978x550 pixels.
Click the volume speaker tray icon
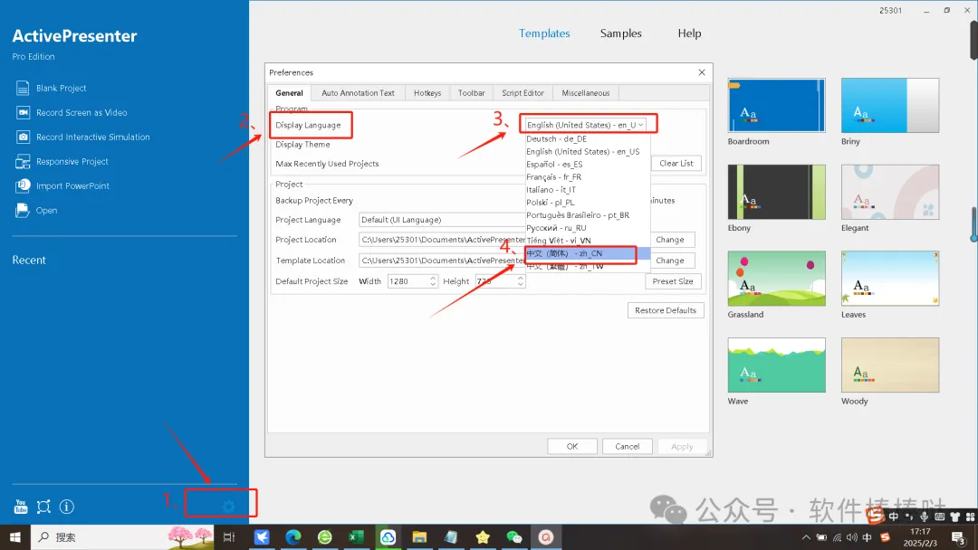(851, 537)
